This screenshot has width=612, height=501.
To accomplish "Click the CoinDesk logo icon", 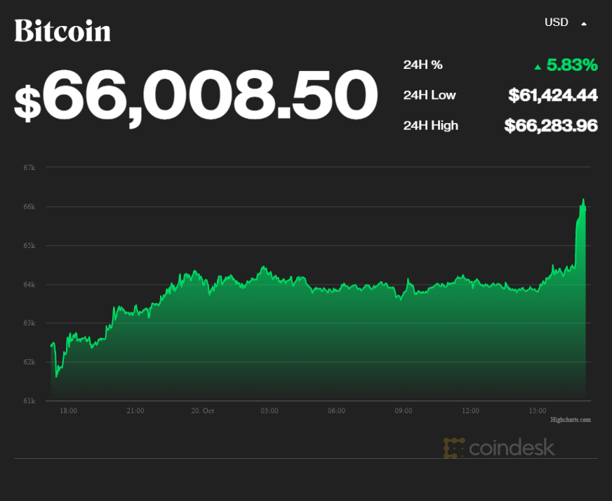I will [454, 448].
